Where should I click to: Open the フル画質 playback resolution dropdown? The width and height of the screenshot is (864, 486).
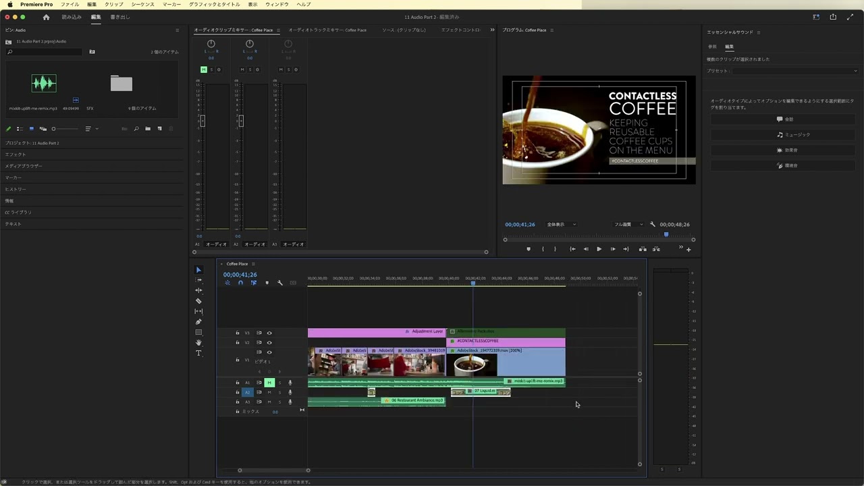(628, 225)
